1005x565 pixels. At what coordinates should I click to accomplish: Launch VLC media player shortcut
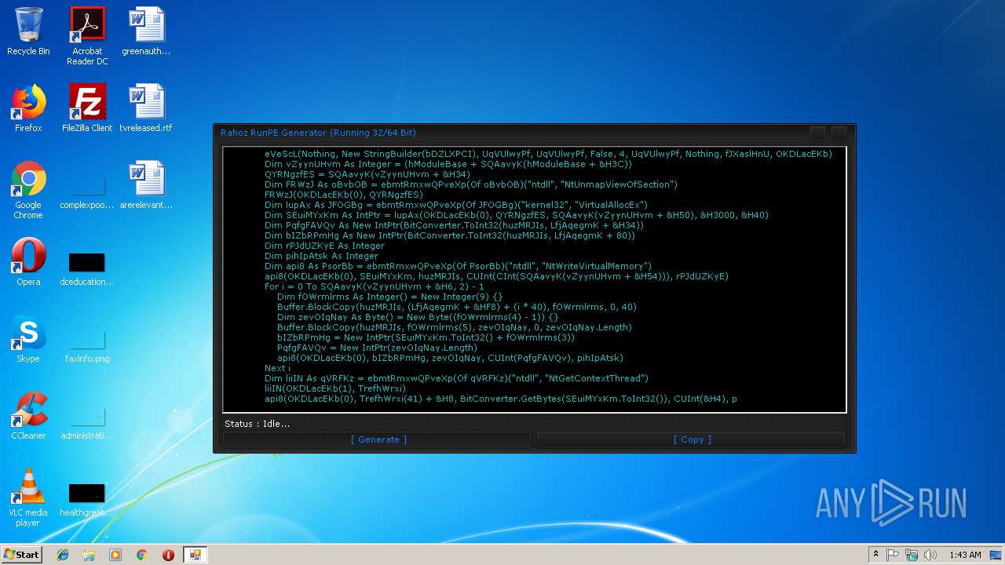click(28, 498)
